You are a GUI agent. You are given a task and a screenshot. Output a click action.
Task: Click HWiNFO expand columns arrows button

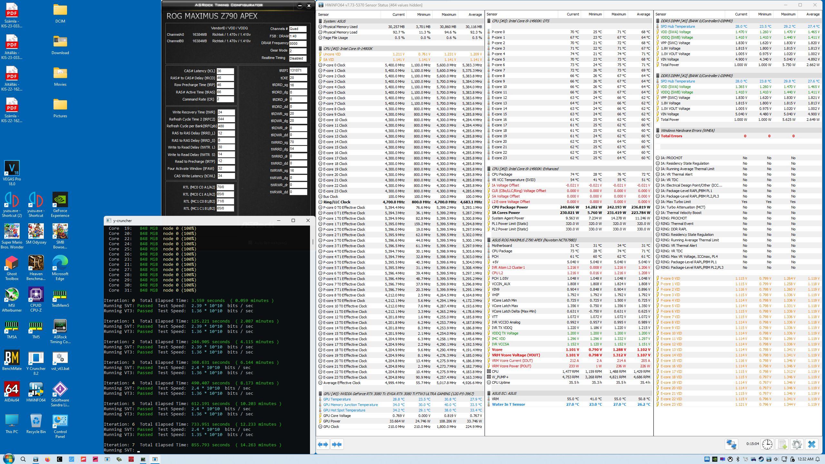tap(323, 444)
